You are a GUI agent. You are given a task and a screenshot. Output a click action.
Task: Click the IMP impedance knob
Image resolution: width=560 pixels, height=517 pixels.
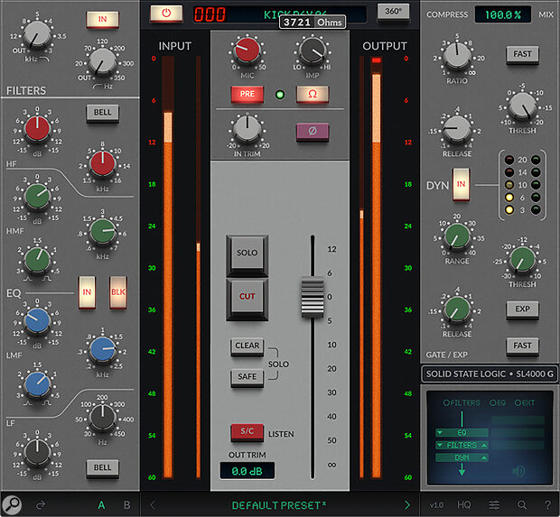pos(313,51)
